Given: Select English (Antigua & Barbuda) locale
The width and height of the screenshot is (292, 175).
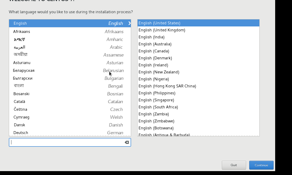Looking at the screenshot, I should click(198, 134).
